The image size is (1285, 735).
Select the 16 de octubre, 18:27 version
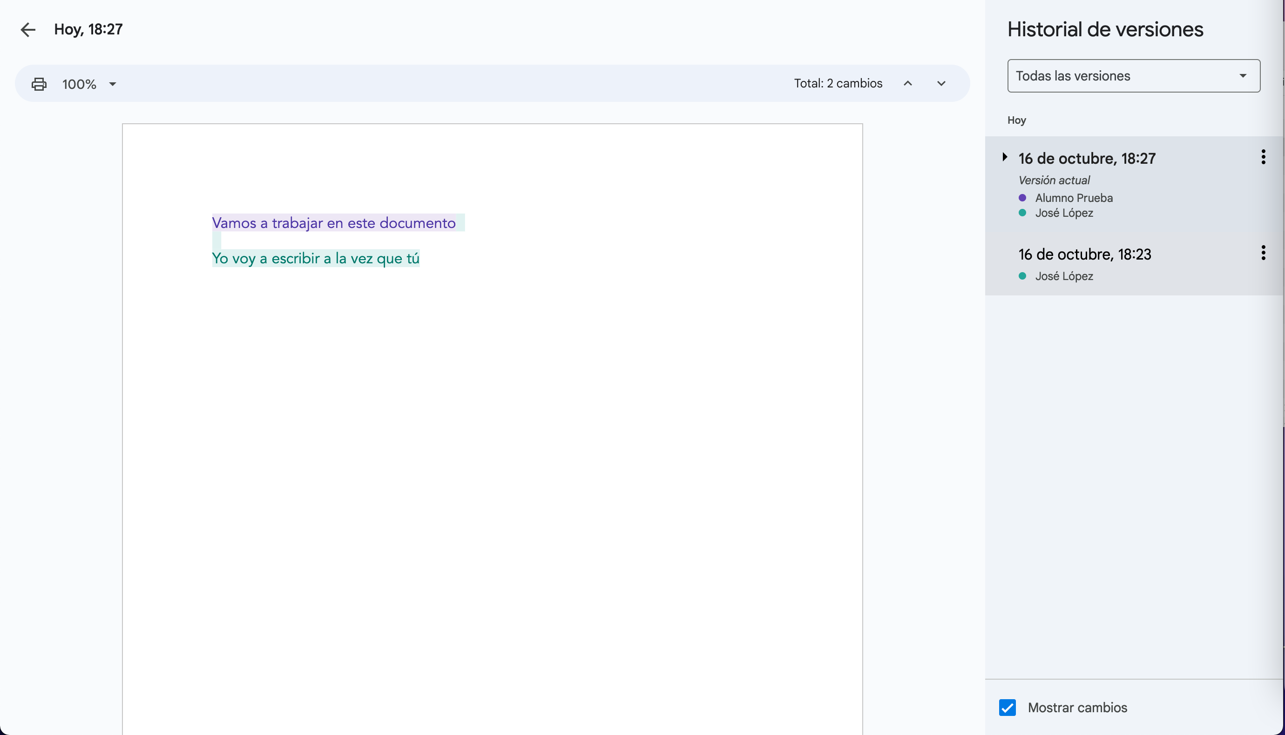[1087, 159]
